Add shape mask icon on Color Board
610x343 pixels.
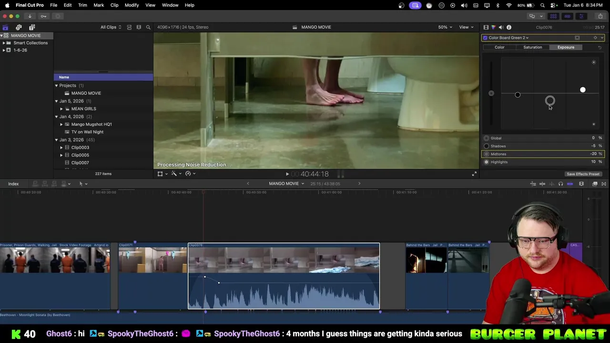click(577, 38)
